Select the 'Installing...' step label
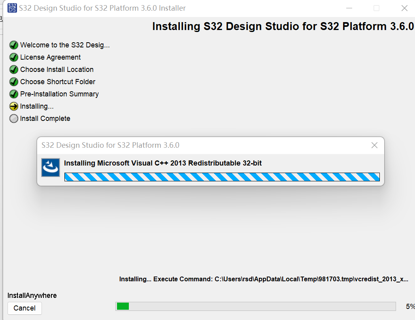Viewport: 415px width, 320px height. [37, 106]
